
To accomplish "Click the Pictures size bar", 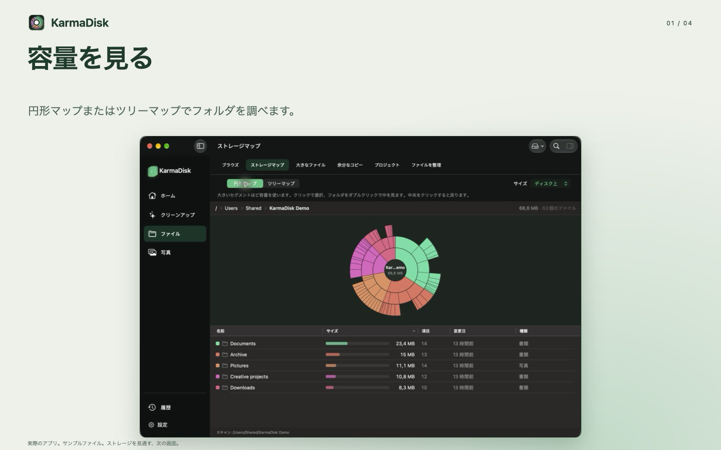I will (357, 365).
